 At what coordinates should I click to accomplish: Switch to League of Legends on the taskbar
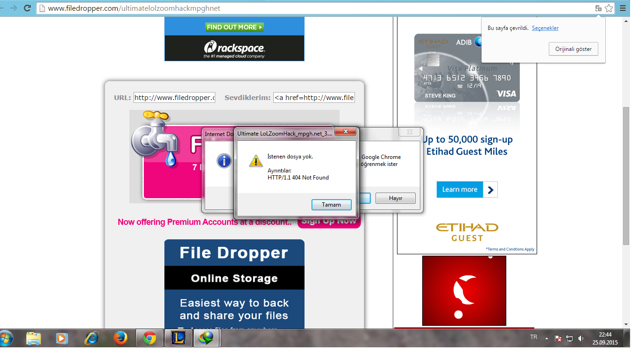(178, 338)
